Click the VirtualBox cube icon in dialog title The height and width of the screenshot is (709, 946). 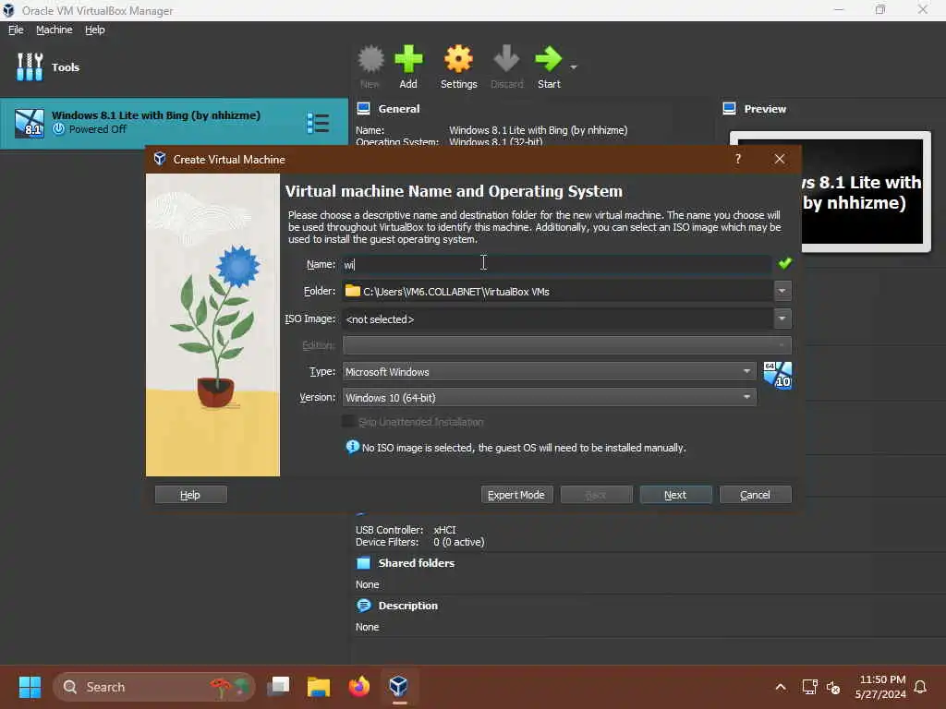point(159,159)
